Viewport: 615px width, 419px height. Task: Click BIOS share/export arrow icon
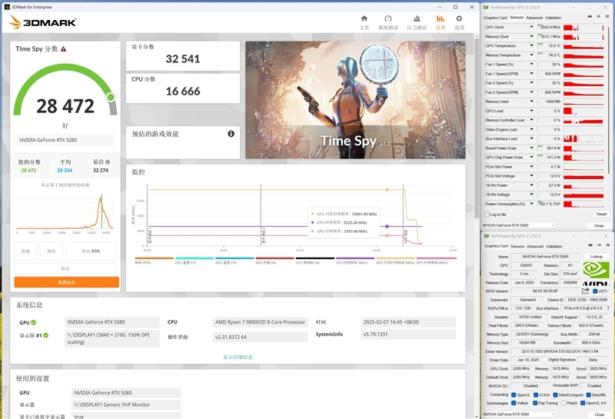(585, 291)
